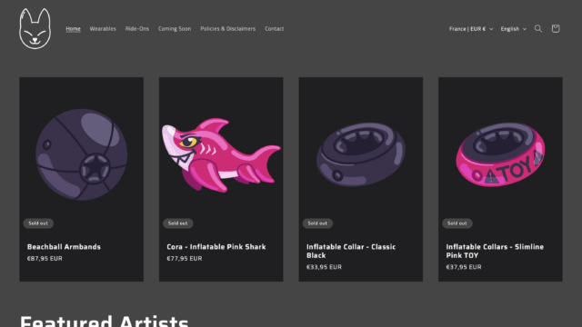
Task: Click Cora - Inflatable Pink Shark link
Action: click(216, 246)
